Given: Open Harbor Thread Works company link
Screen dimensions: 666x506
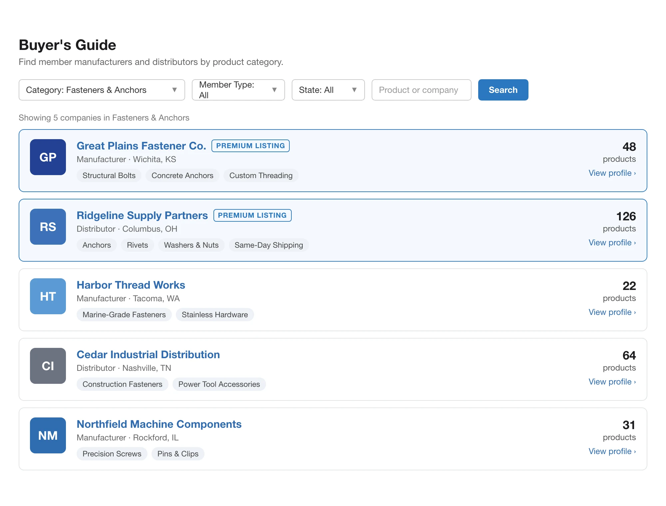Looking at the screenshot, I should pos(131,285).
